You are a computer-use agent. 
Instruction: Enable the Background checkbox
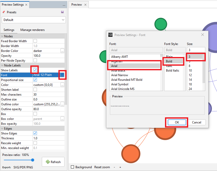tap(72, 167)
